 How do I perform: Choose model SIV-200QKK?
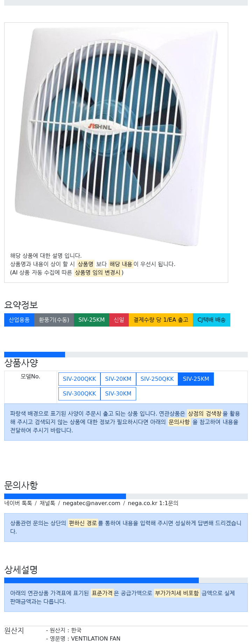point(79,379)
